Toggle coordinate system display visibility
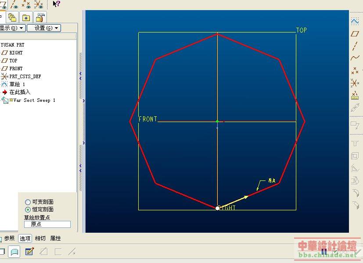Image resolution: width=363 pixels, height=263 pixels. coord(39,4)
